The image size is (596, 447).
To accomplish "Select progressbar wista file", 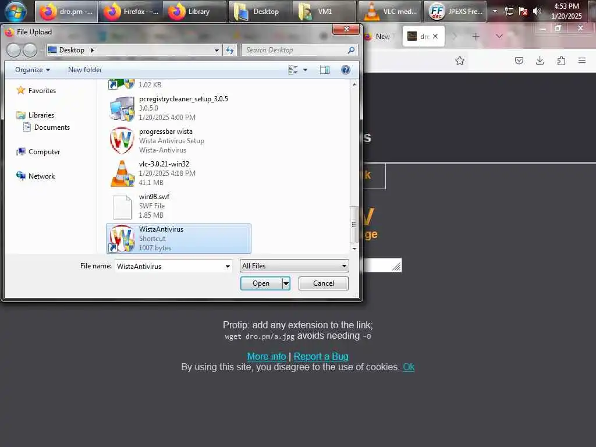I will [x=178, y=141].
